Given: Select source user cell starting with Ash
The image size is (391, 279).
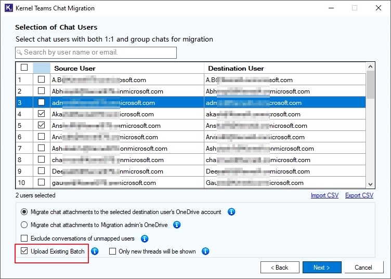Looking at the screenshot, I should [127, 149].
